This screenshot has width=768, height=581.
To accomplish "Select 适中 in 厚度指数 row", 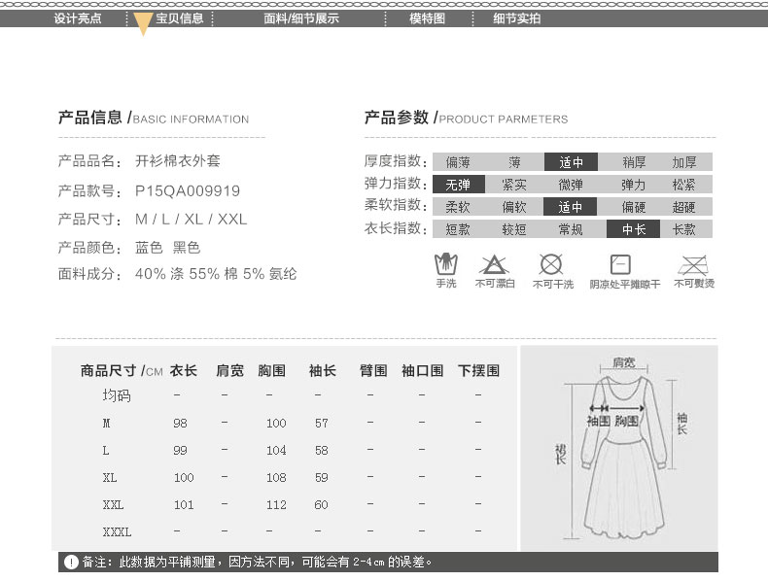I will [571, 162].
